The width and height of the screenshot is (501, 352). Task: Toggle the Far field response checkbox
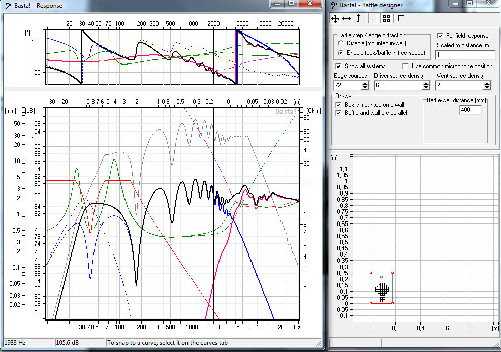click(441, 36)
